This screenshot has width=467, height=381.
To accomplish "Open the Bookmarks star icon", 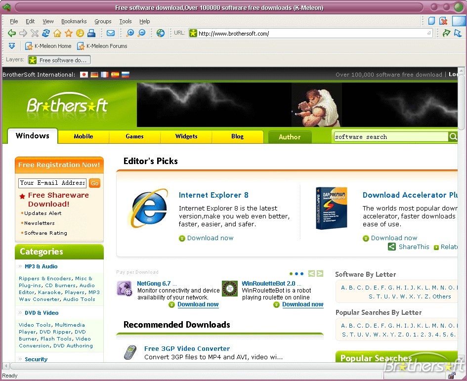I will coord(69,33).
